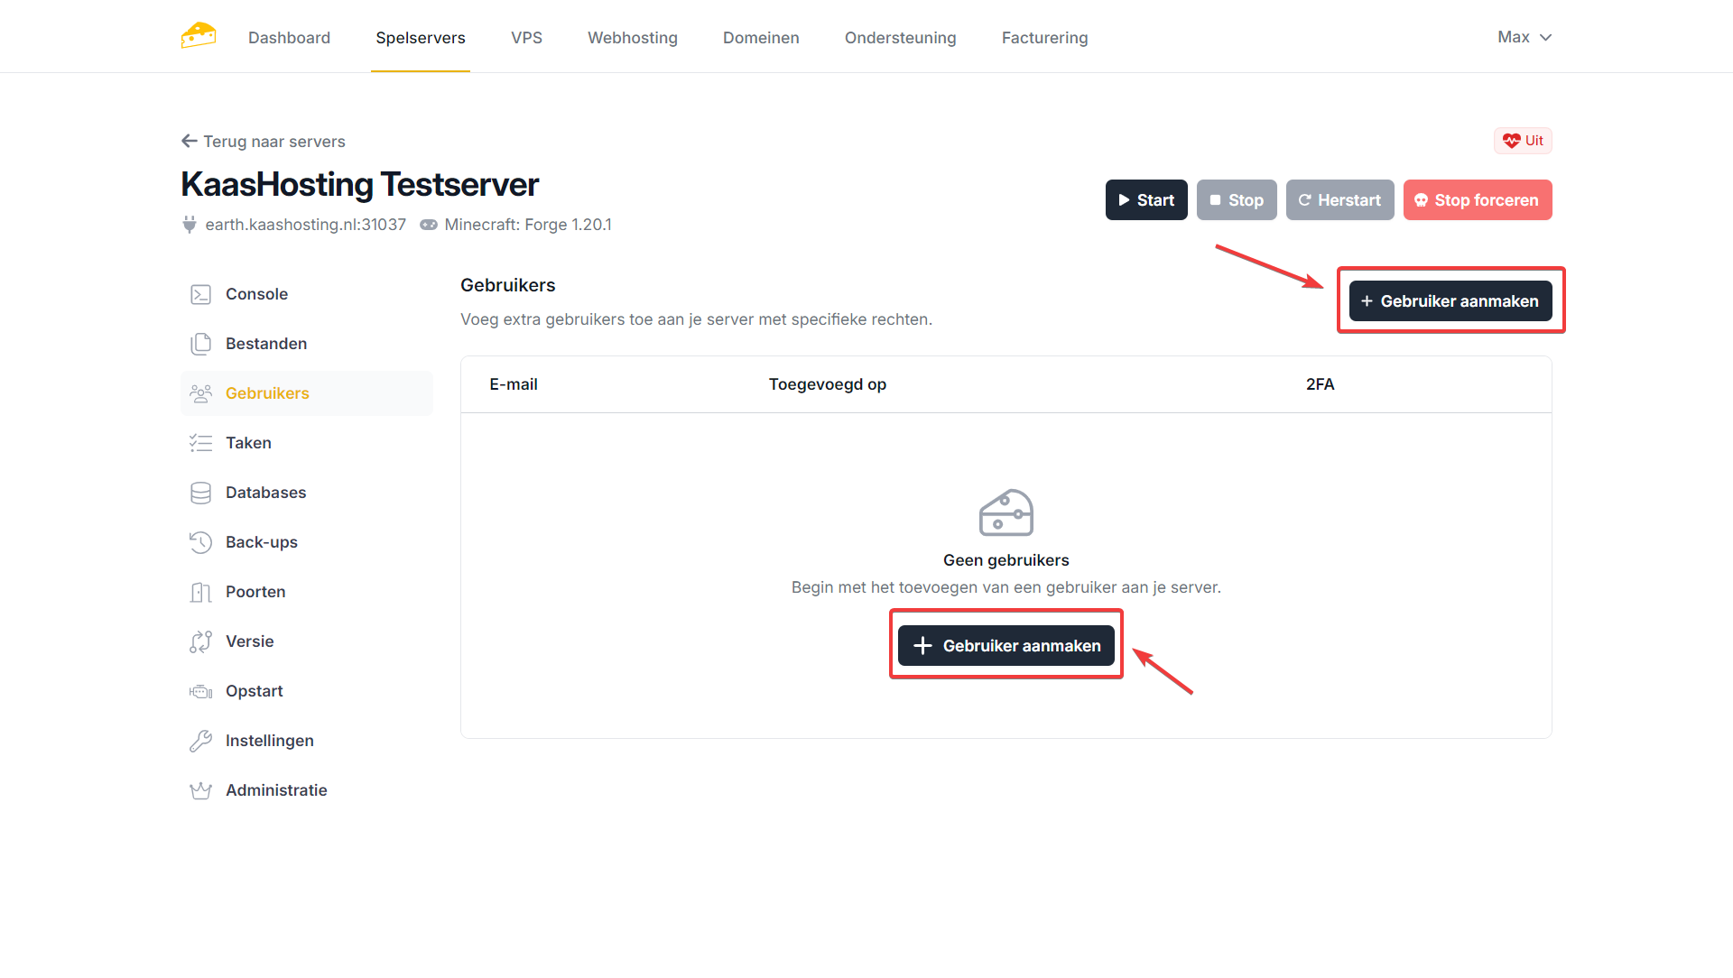
Task: Open Poorten door icon in sidebar
Action: pos(200,592)
